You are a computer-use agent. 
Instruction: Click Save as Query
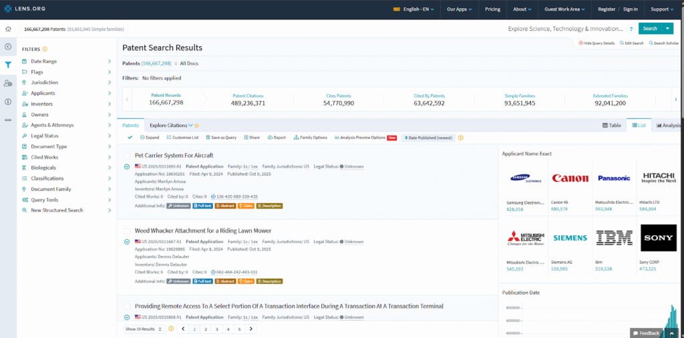(x=221, y=138)
